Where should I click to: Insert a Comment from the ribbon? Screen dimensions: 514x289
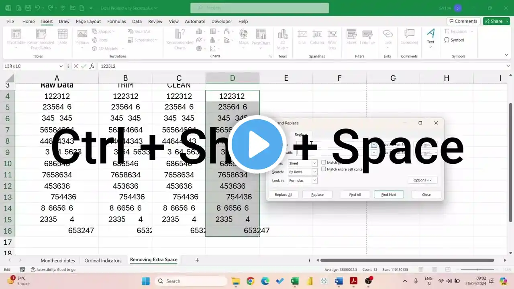[409, 37]
